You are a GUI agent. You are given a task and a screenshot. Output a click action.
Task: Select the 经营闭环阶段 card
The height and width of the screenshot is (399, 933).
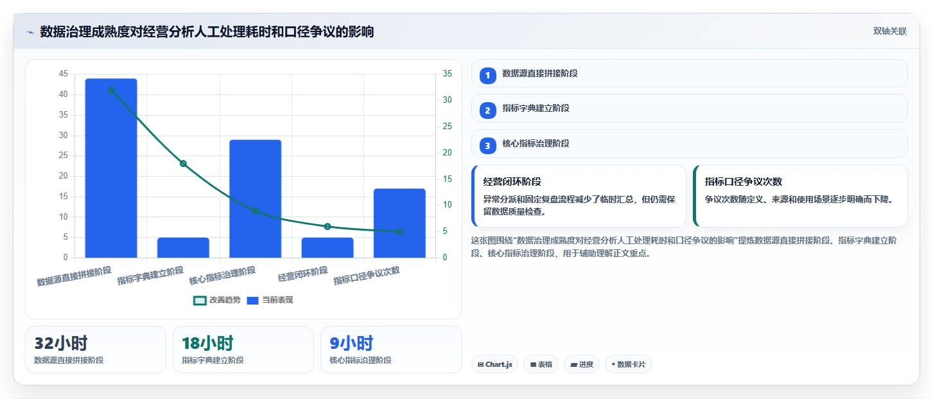coord(579,196)
